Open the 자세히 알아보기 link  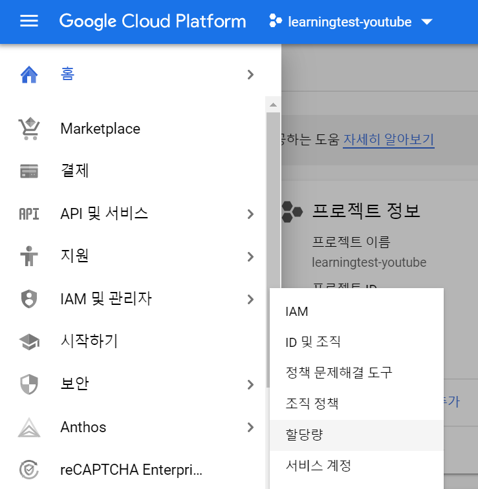[x=389, y=140]
